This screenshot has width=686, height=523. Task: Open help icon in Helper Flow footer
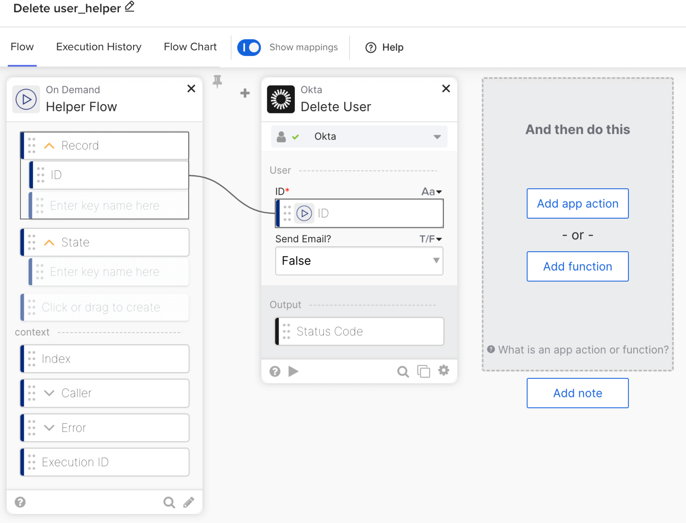pyautogui.click(x=20, y=502)
